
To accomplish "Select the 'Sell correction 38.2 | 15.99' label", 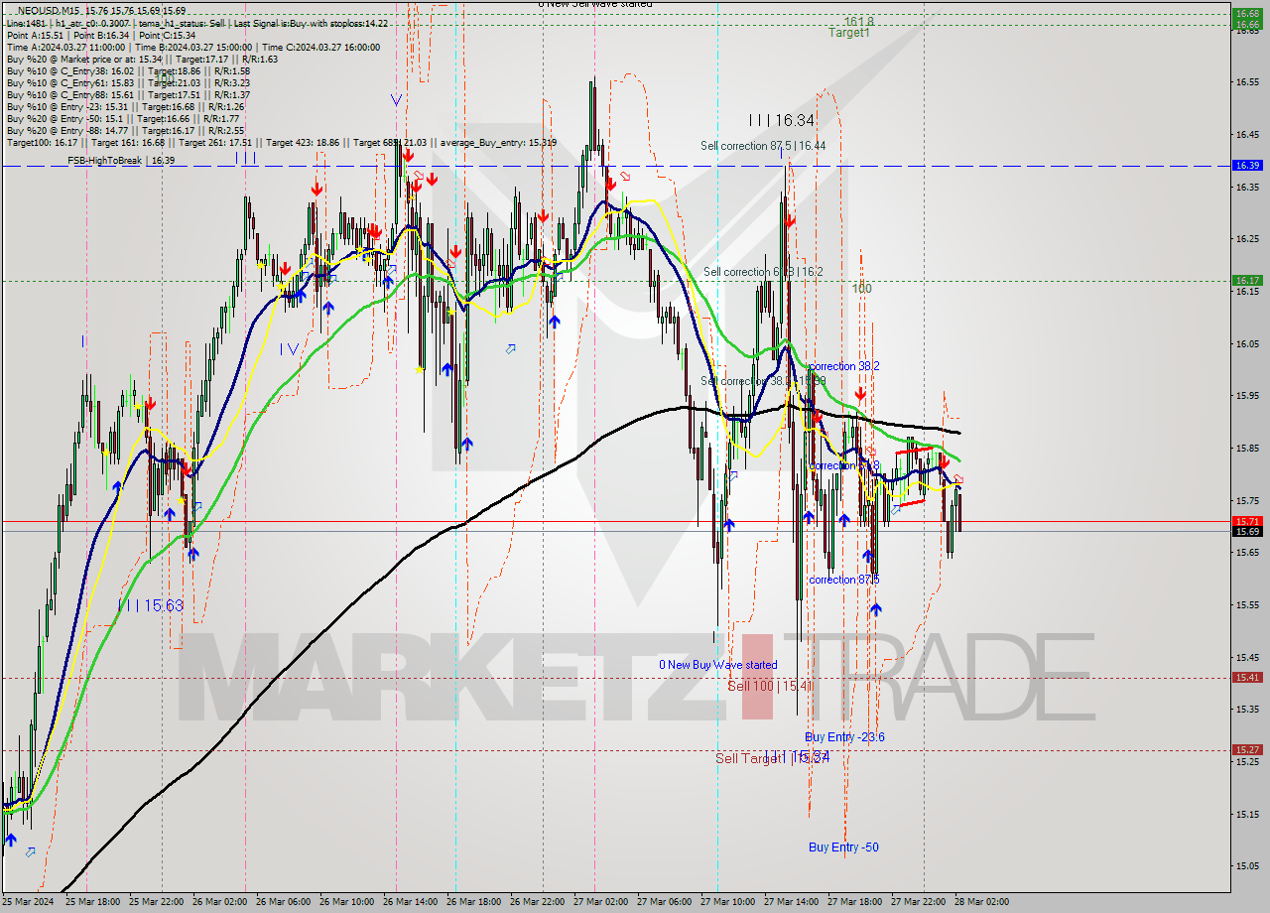I will pyautogui.click(x=763, y=381).
